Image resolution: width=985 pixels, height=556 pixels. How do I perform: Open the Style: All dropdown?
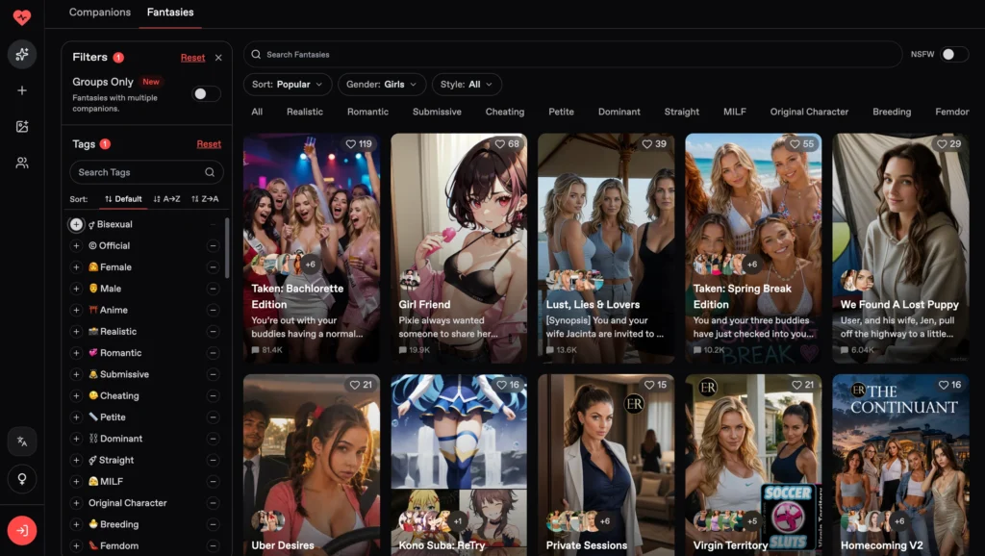click(x=467, y=85)
